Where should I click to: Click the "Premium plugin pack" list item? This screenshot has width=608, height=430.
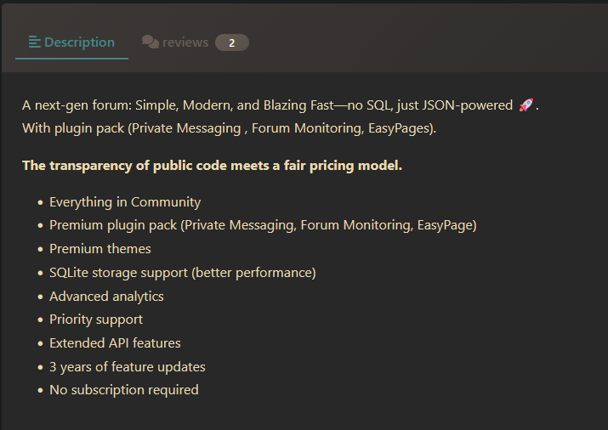[263, 225]
